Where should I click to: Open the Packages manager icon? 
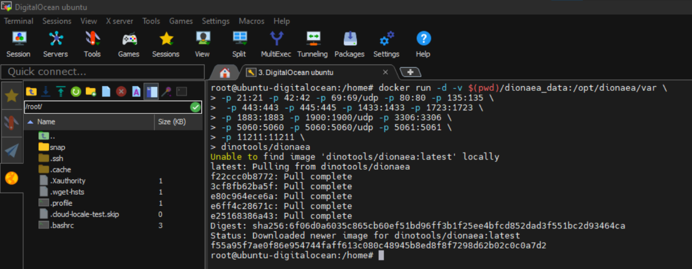[x=349, y=44]
